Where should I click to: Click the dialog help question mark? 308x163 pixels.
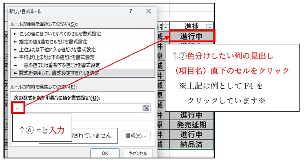[130, 11]
